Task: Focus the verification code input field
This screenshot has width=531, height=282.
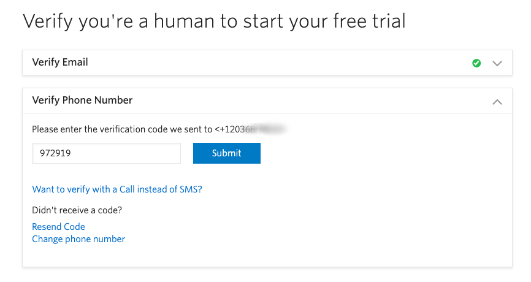Action: tap(106, 153)
